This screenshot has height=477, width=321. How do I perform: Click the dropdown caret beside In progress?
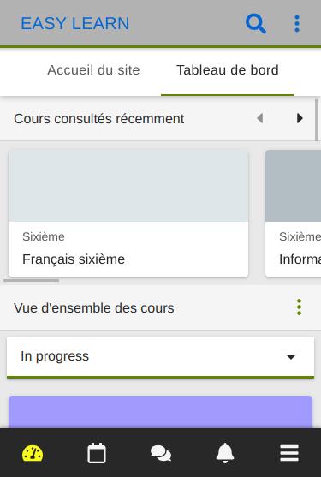pos(291,357)
